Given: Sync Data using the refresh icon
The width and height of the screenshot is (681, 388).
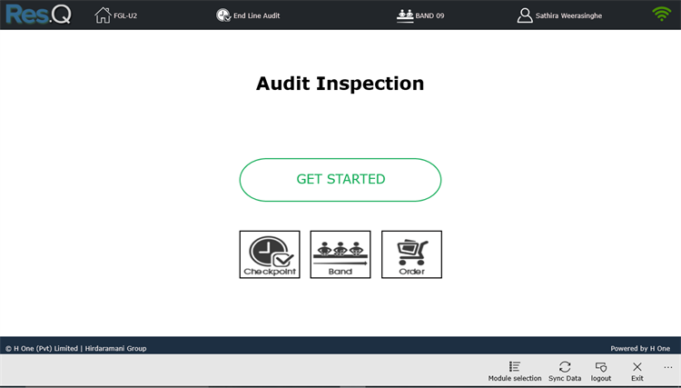Looking at the screenshot, I should pyautogui.click(x=565, y=372).
